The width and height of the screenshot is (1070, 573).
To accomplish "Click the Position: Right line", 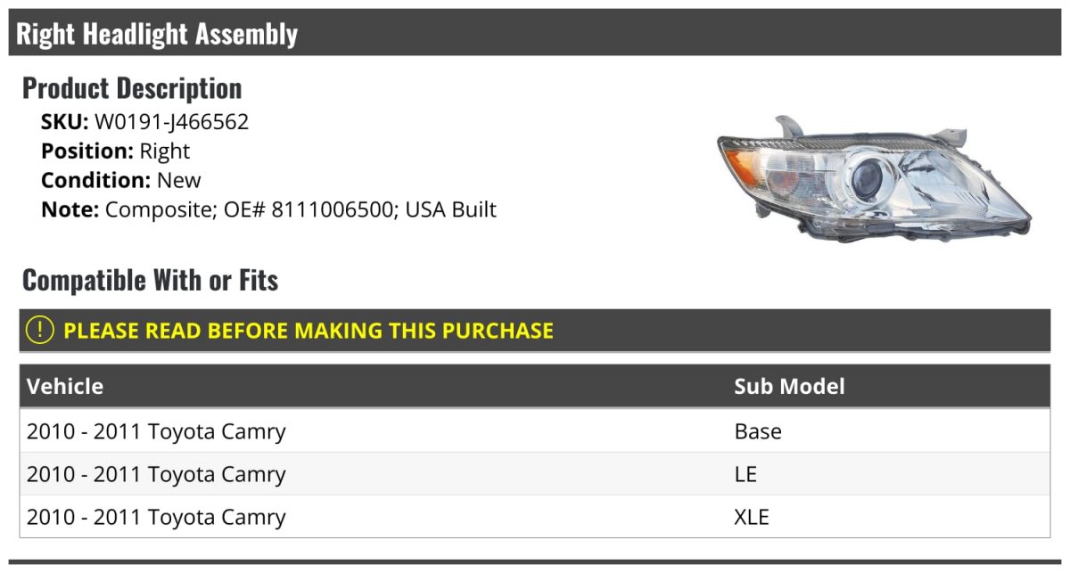I will pos(115,151).
